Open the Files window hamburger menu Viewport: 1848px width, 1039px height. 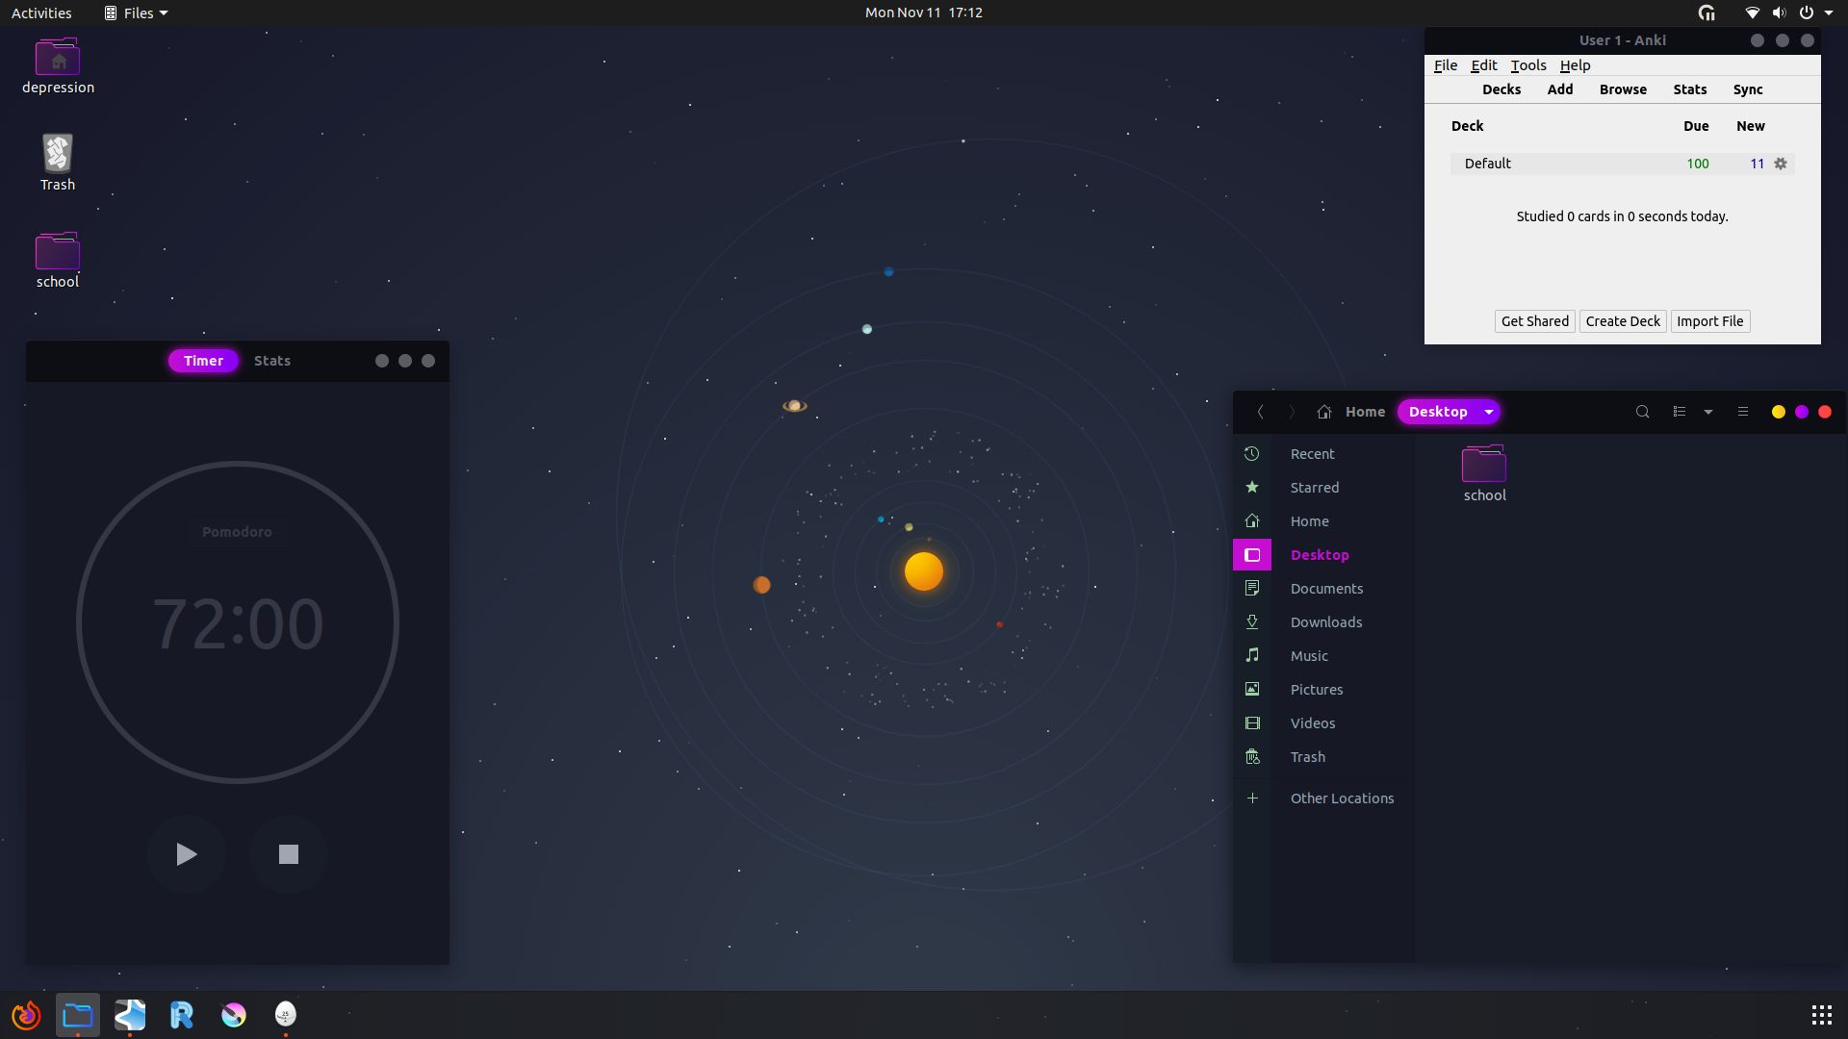1742,411
